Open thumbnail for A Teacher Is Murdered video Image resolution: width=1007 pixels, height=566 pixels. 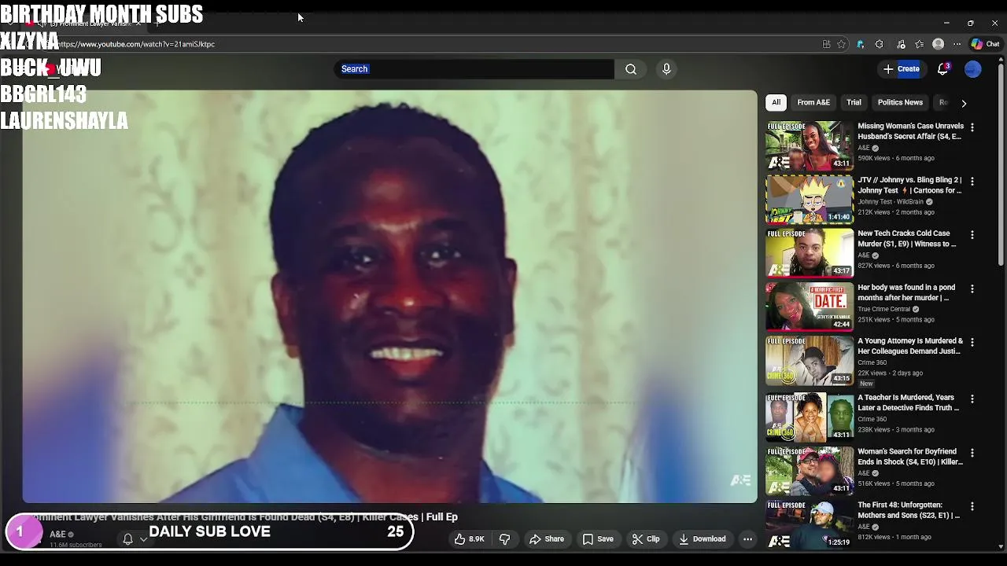click(810, 417)
